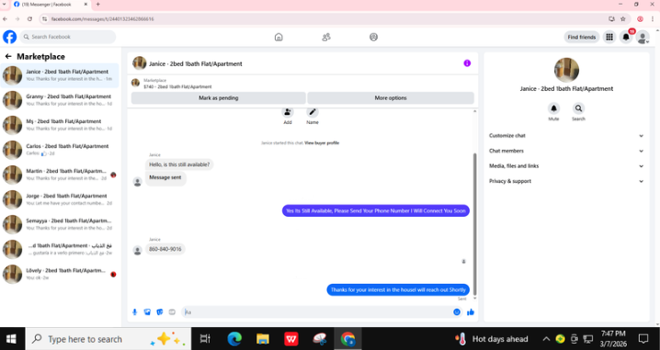Open WPS Office from taskbar
Viewport: 660px width, 350px height.
(291, 339)
